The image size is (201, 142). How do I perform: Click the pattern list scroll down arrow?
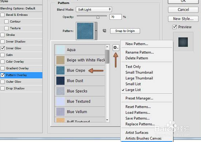[107, 120]
